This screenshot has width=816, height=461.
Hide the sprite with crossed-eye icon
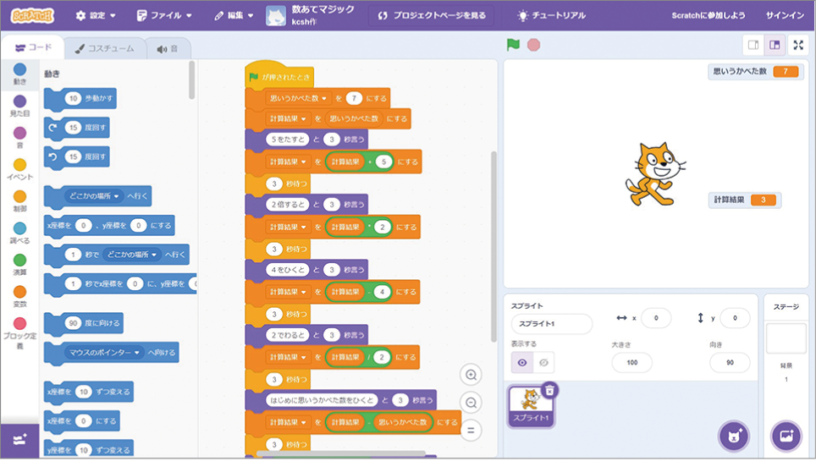click(543, 362)
